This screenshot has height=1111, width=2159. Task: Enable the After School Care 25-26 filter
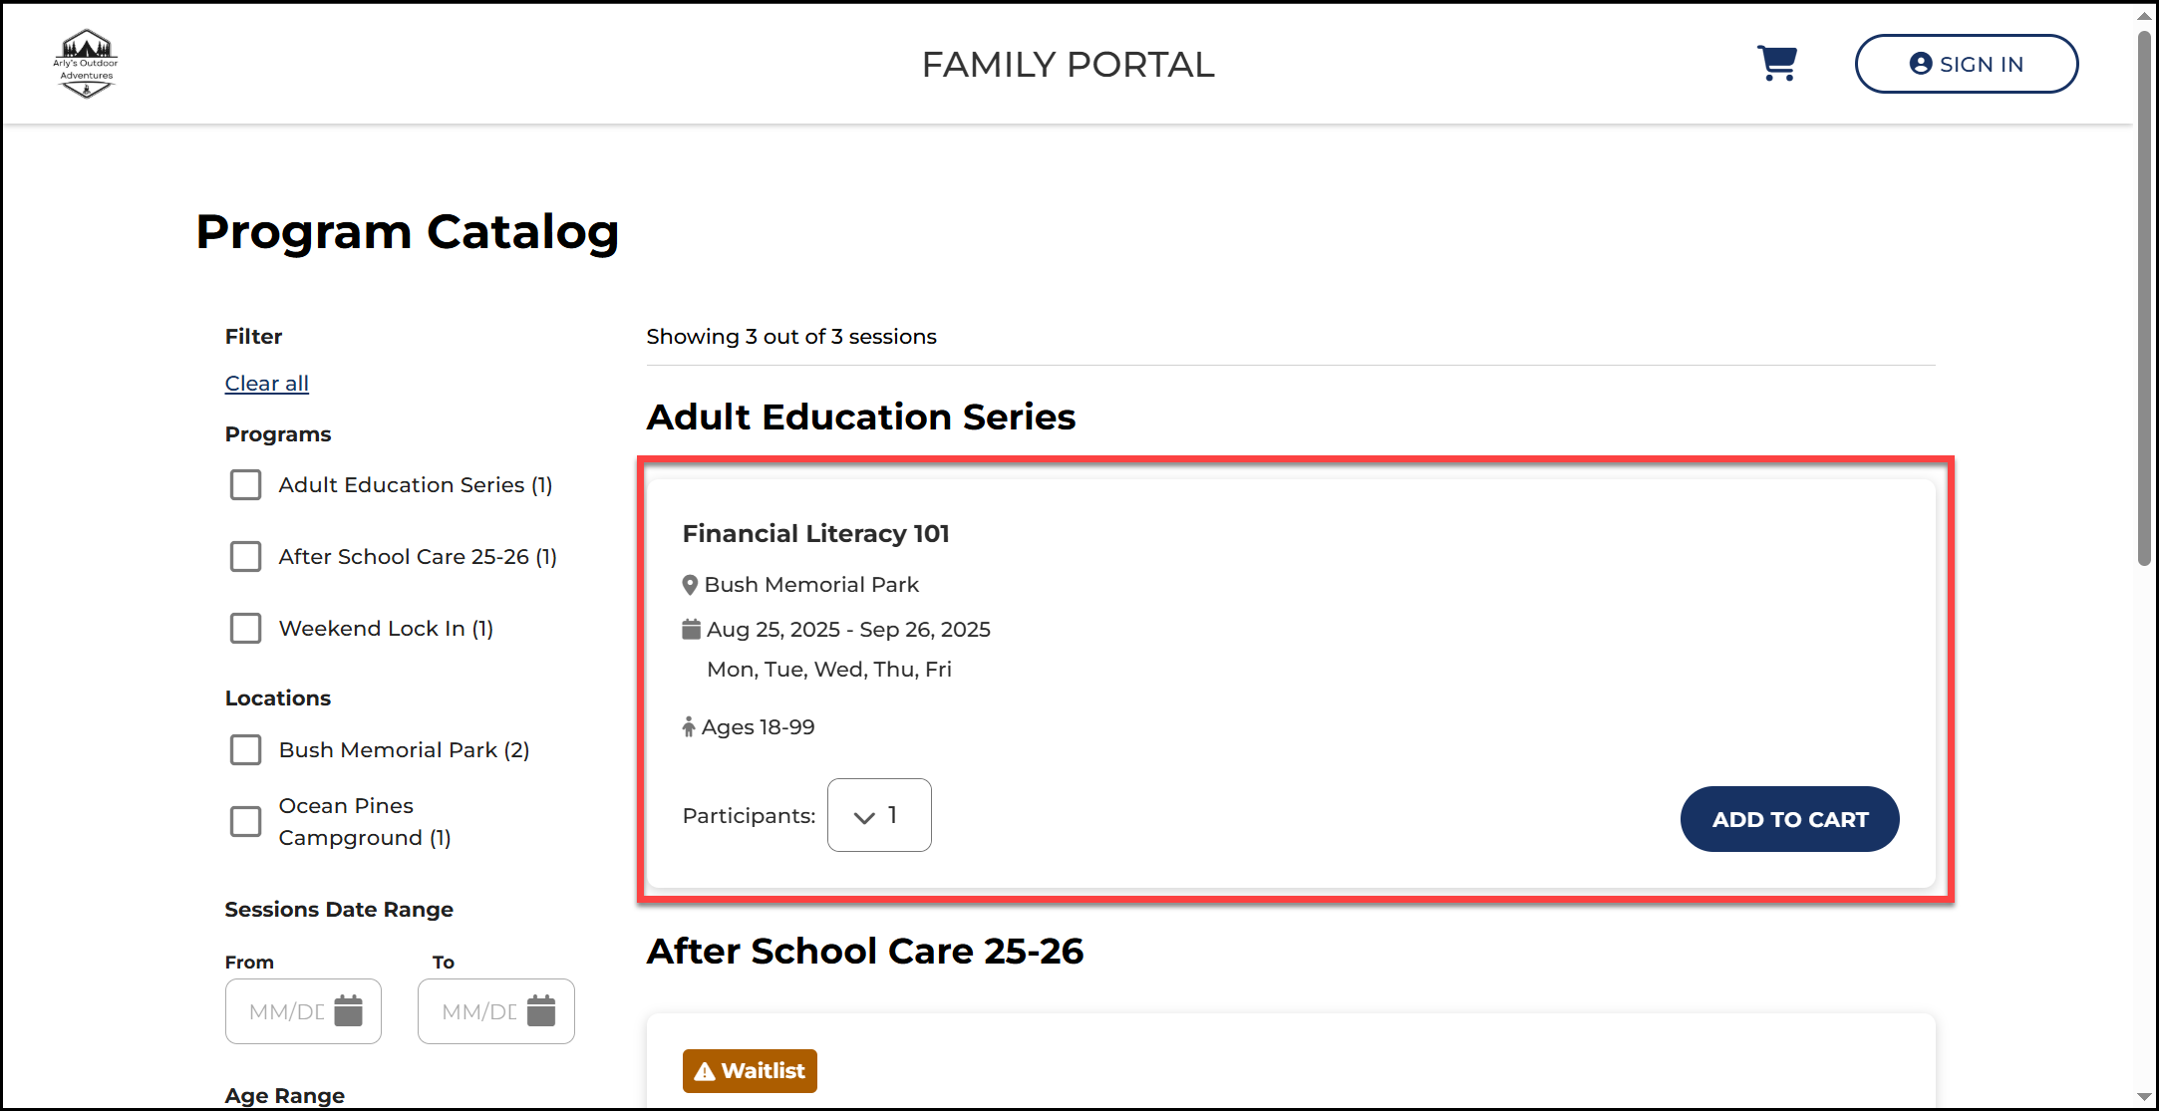(245, 557)
